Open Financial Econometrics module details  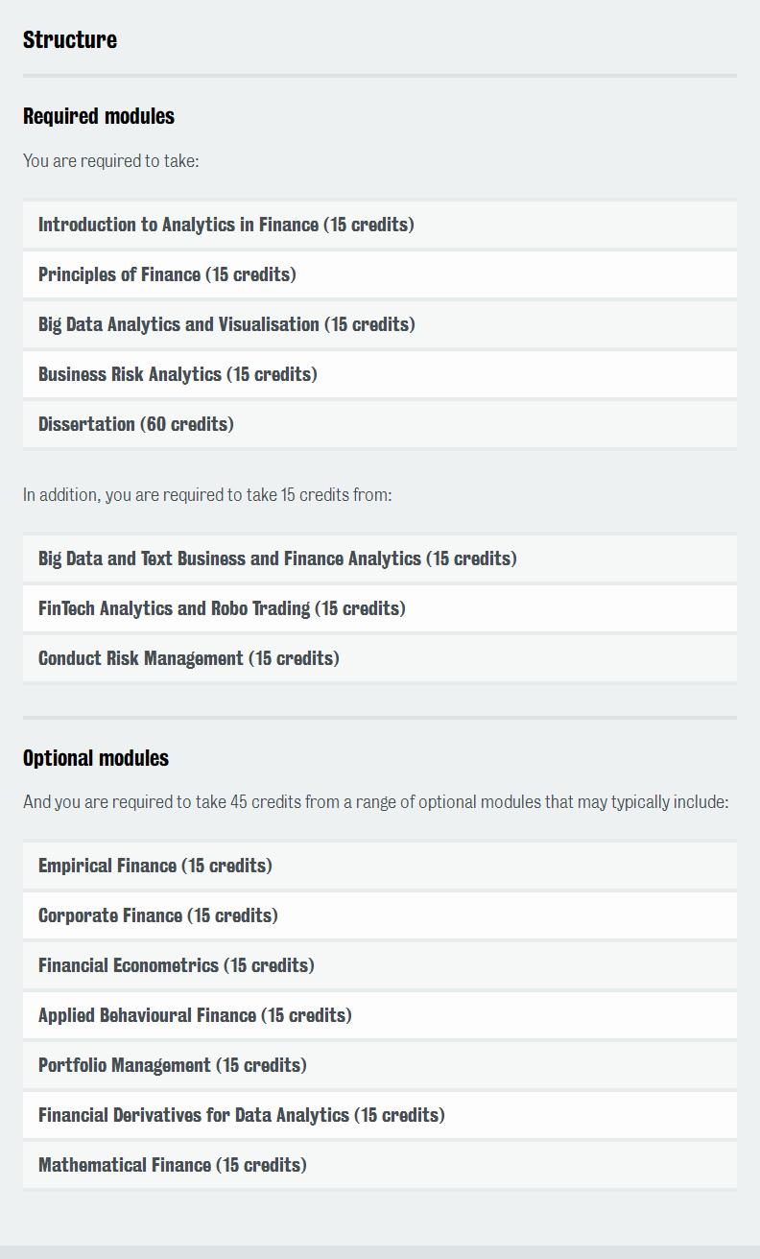[x=380, y=965]
